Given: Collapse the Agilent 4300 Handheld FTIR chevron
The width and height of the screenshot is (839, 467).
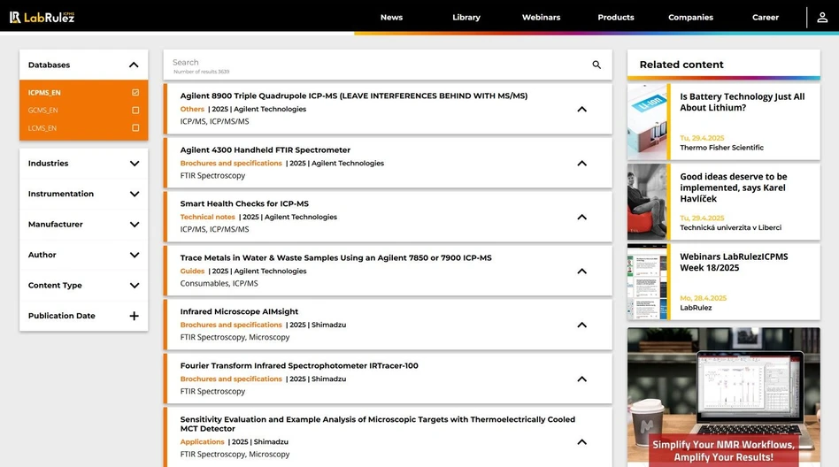Looking at the screenshot, I should pyautogui.click(x=581, y=164).
